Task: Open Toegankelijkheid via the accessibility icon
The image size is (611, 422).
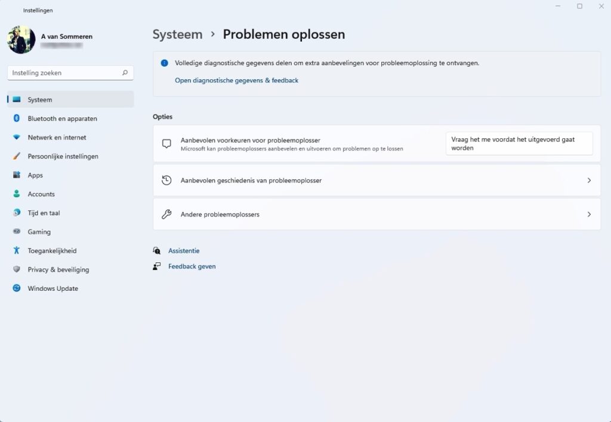Action: [17, 250]
